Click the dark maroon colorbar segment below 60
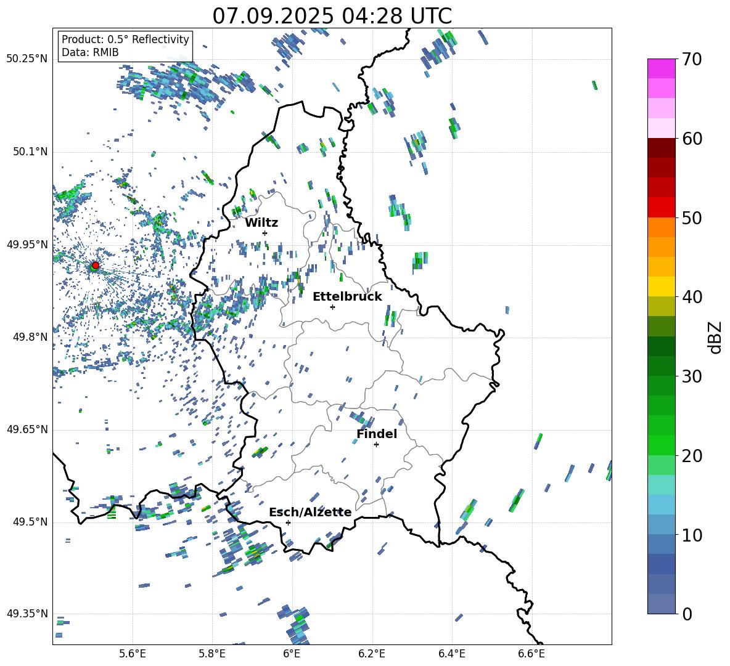Viewport: 730px width, 666px height. 661,148
